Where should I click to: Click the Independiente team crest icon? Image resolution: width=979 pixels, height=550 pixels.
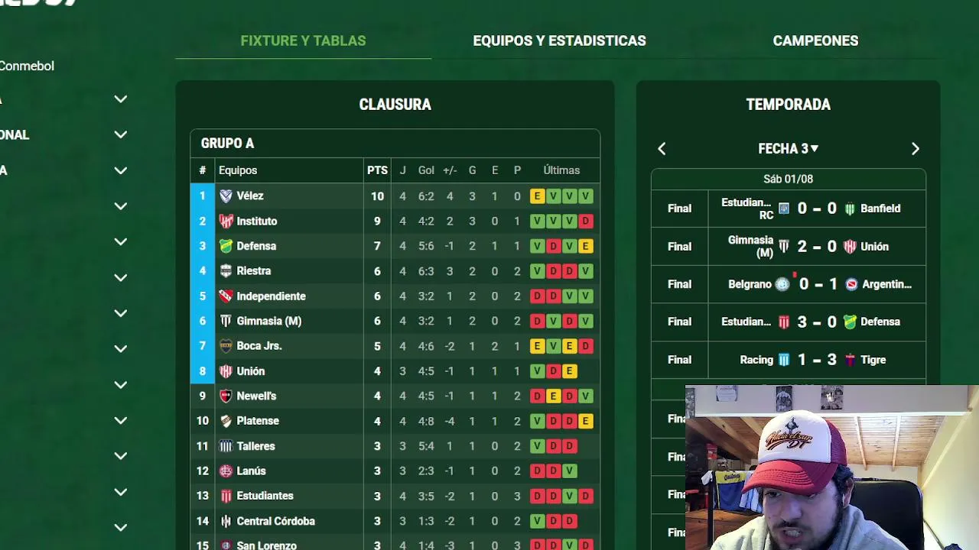pos(226,296)
